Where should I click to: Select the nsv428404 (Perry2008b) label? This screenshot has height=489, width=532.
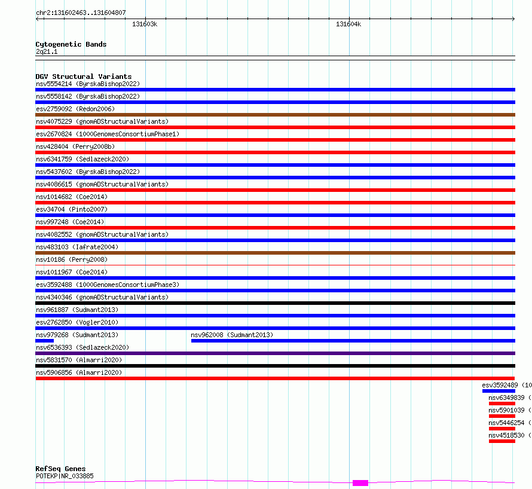(75, 146)
